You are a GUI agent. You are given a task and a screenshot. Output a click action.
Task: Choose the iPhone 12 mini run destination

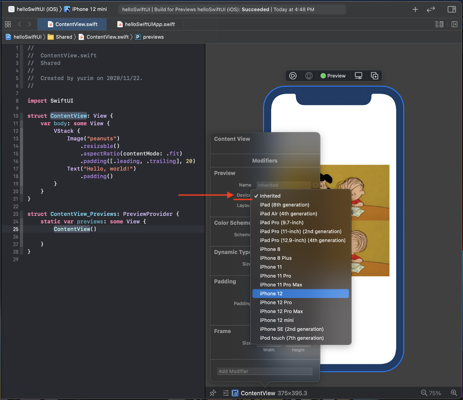(x=86, y=9)
